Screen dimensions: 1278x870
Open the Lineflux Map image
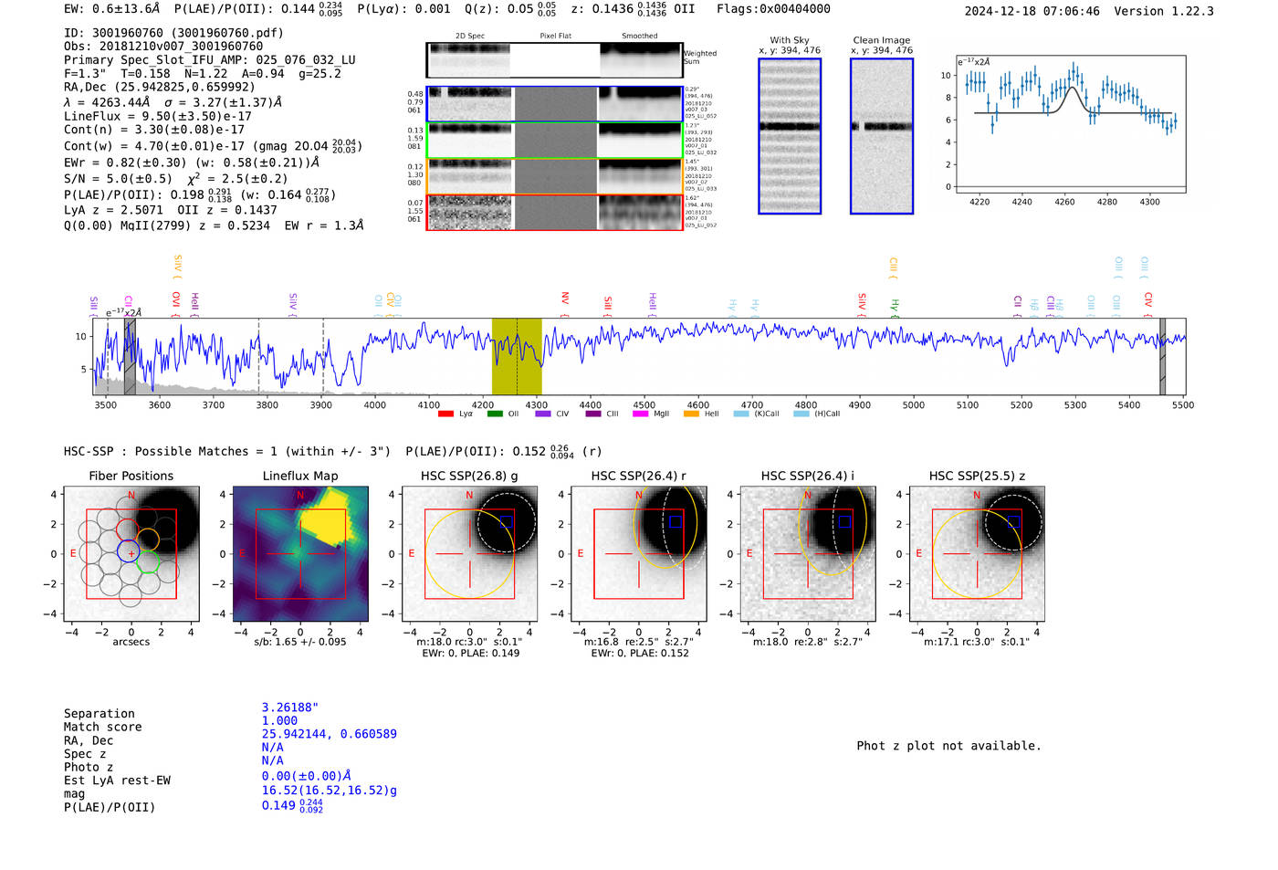300,553
